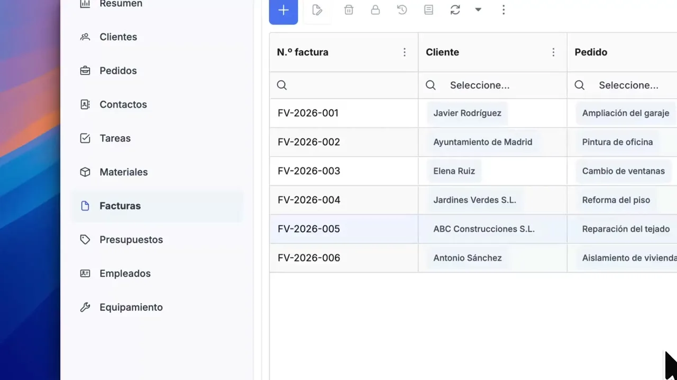
Task: Go to Clientes in the sidebar
Action: pyautogui.click(x=118, y=37)
